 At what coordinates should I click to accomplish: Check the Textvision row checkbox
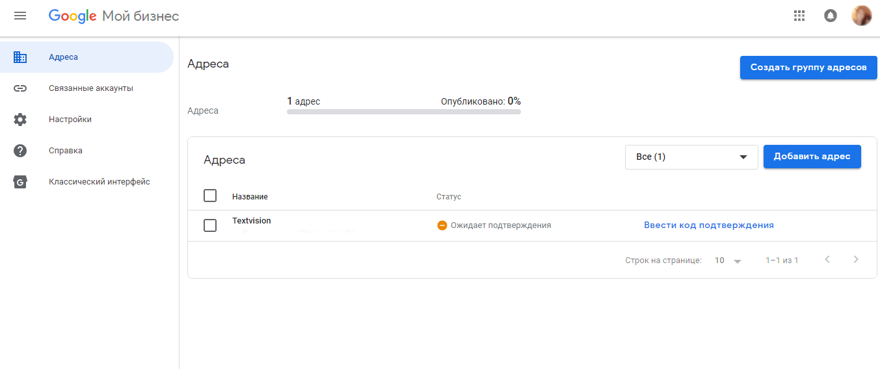(x=210, y=225)
